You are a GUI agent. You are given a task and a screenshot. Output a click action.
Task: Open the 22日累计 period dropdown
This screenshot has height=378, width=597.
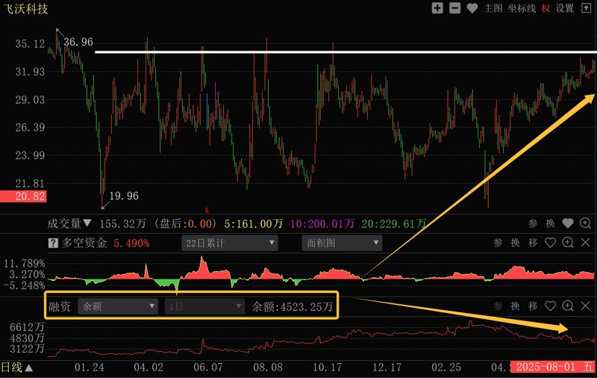click(229, 243)
